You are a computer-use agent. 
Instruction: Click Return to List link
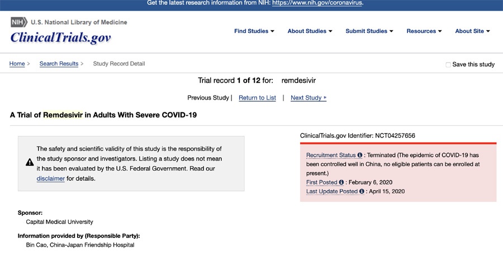coord(257,98)
